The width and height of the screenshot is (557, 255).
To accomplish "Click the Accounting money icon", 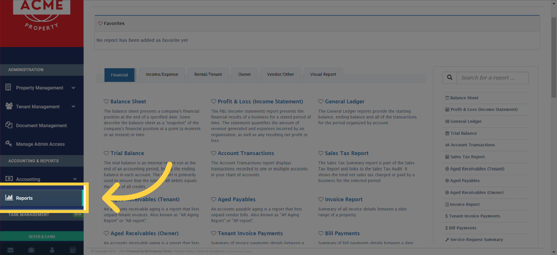I will [9, 179].
